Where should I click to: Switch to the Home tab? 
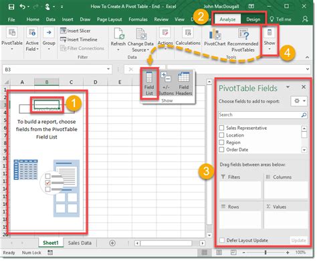33,19
